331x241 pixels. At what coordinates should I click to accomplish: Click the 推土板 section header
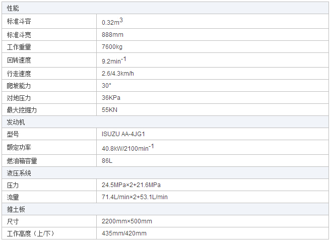pos(16,209)
